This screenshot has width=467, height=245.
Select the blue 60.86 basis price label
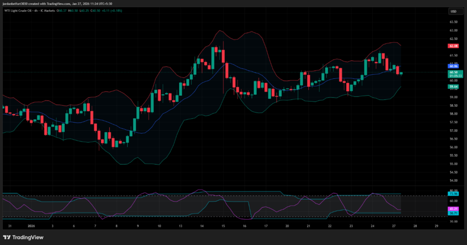[x=453, y=66]
